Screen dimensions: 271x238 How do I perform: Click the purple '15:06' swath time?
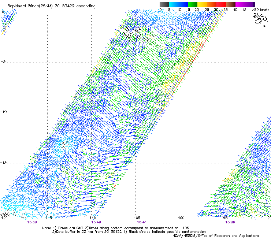coord(230,222)
